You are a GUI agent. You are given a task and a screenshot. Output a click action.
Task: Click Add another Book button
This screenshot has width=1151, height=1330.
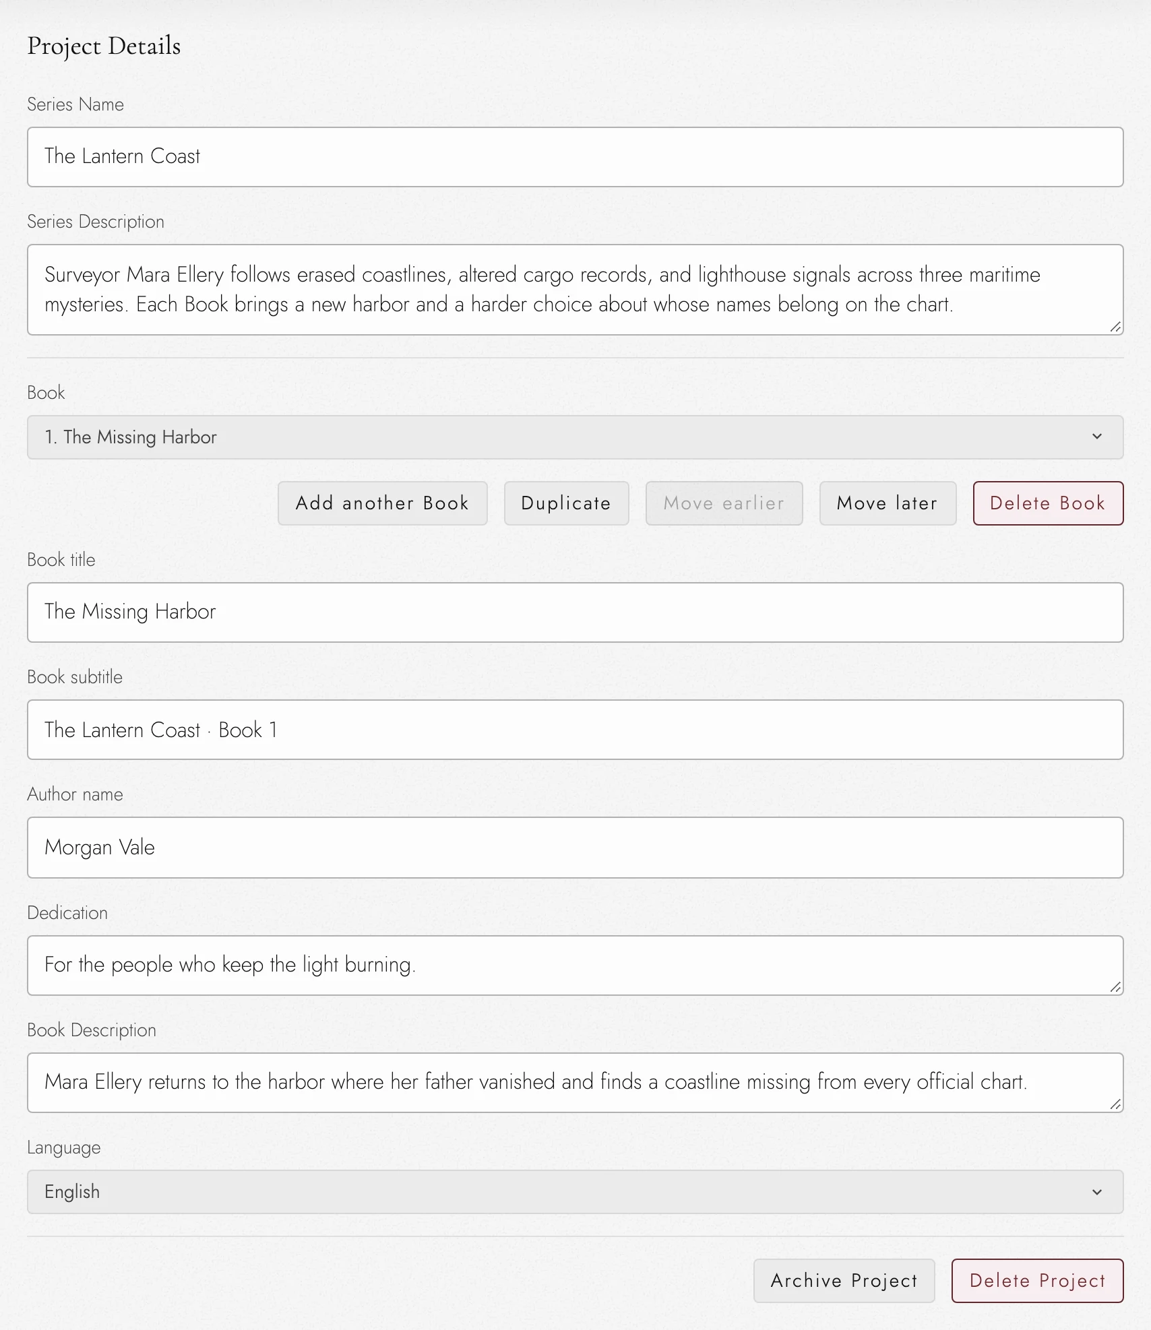(382, 503)
